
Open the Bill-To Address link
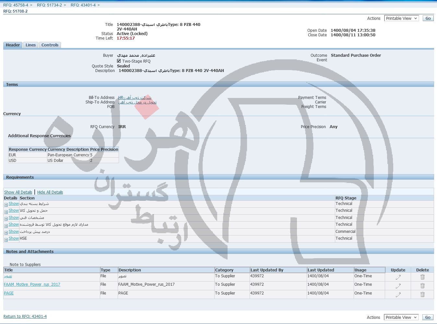135,98
